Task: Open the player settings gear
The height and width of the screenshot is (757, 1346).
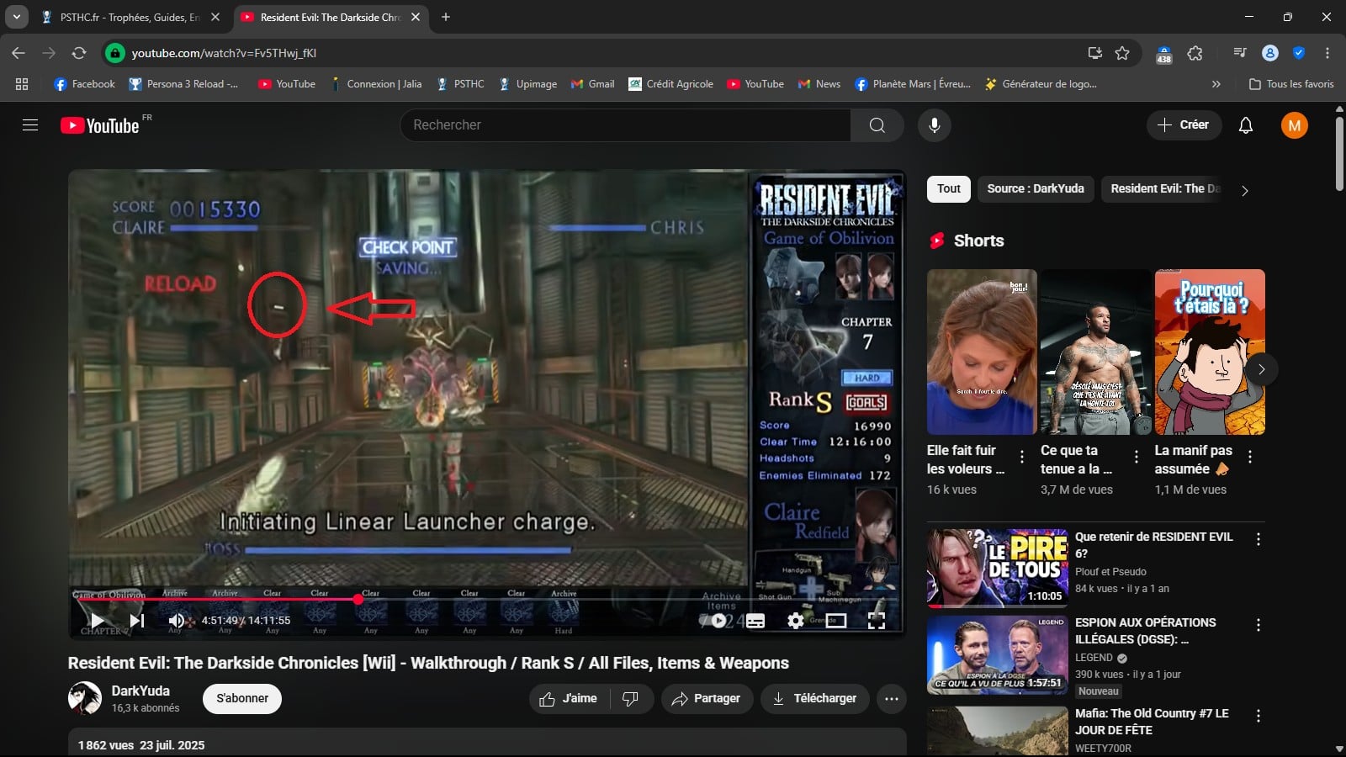Action: (795, 621)
